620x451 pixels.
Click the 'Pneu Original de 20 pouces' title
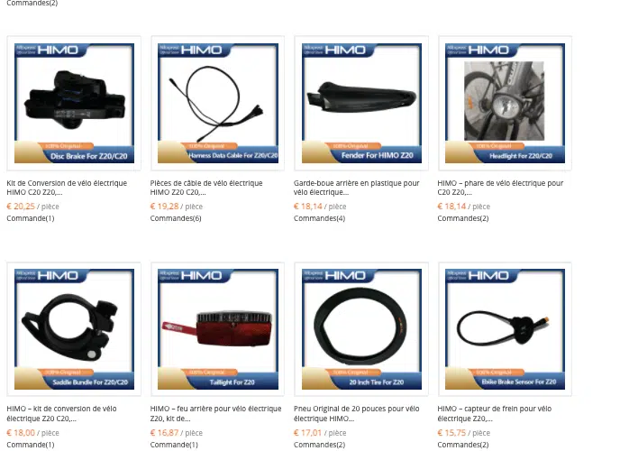pyautogui.click(x=356, y=413)
